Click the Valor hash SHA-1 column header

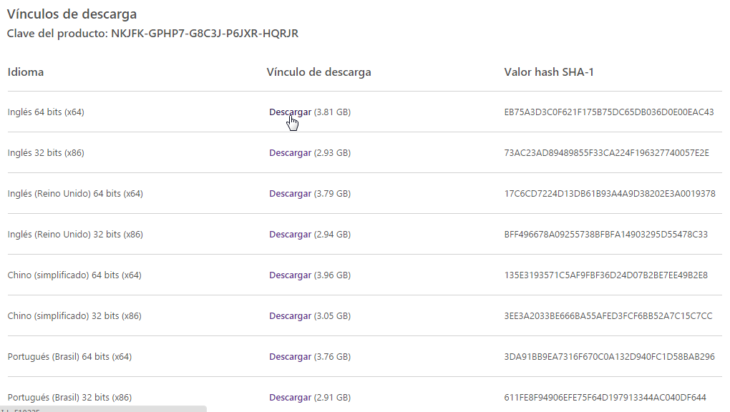tap(549, 72)
